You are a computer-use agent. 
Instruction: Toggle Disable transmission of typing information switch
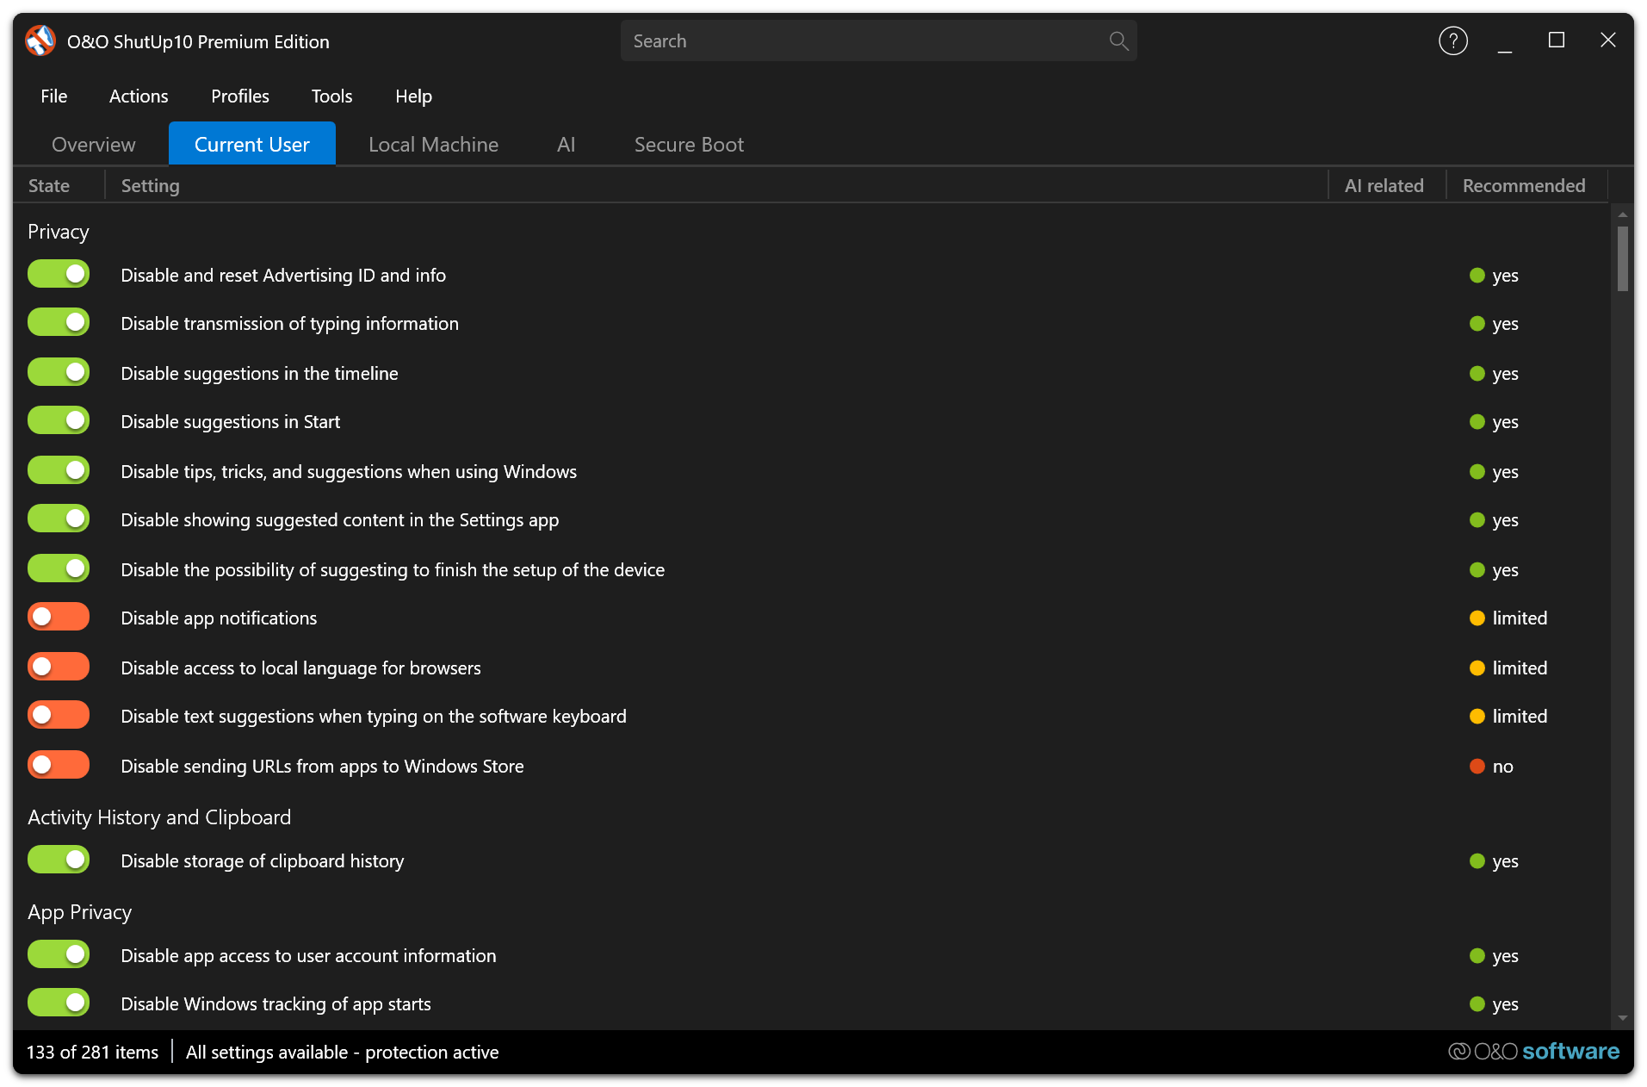(x=59, y=322)
